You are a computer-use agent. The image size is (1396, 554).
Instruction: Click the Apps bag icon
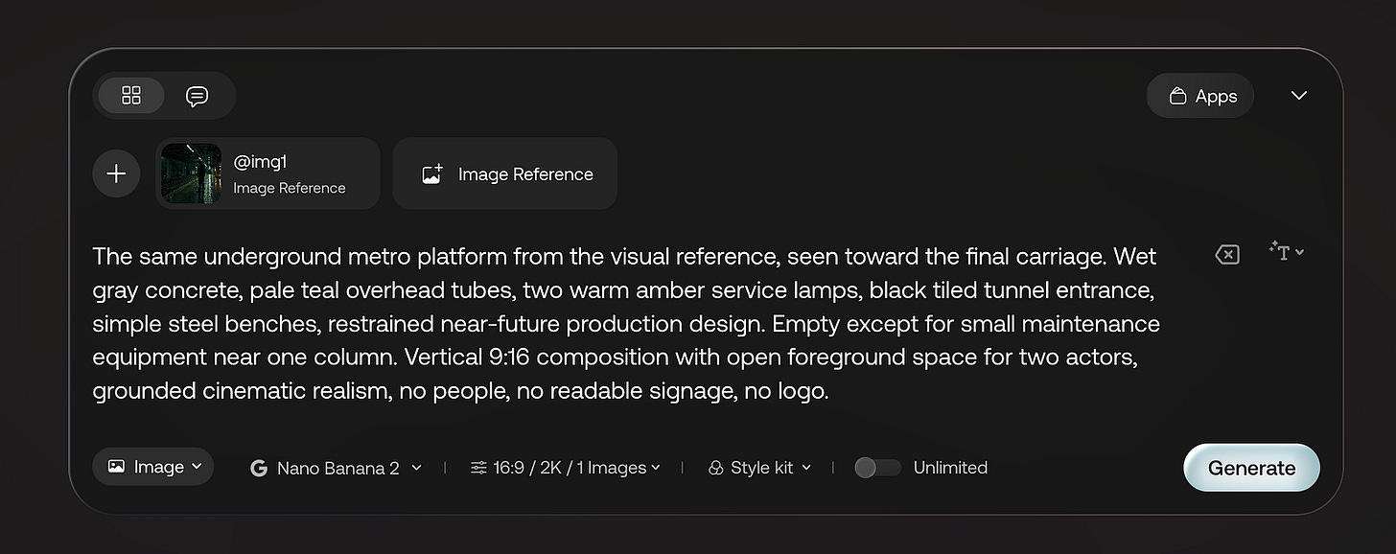(1178, 96)
